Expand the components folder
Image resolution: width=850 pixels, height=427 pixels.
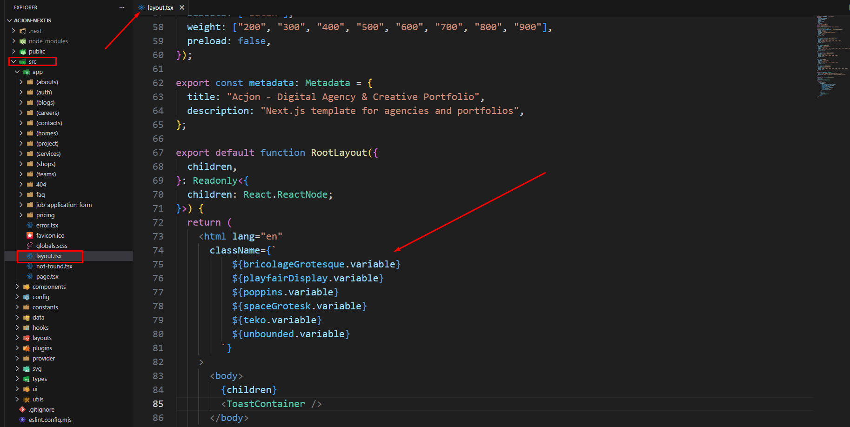[x=49, y=287]
